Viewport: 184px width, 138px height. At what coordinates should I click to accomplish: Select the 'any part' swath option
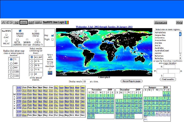pos(32,57)
